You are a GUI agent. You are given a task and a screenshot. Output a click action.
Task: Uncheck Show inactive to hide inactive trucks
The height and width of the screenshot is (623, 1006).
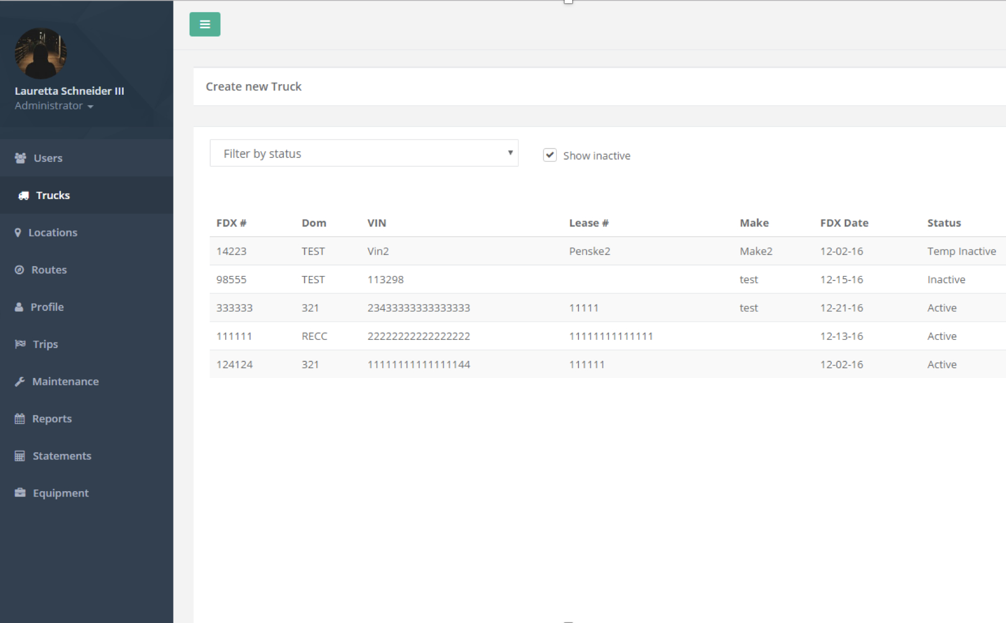pyautogui.click(x=550, y=155)
